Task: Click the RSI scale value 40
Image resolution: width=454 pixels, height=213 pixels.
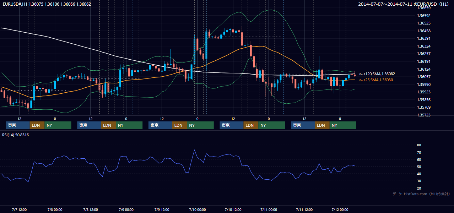Action: pyautogui.click(x=419, y=174)
